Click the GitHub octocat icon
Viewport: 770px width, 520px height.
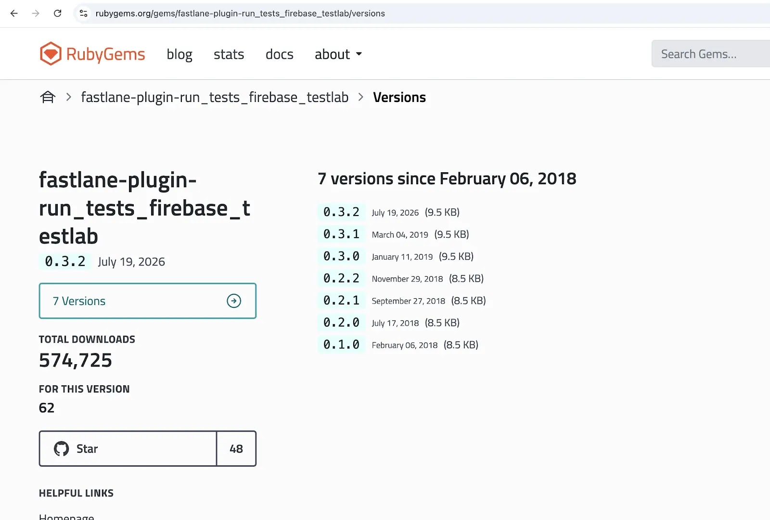61,449
